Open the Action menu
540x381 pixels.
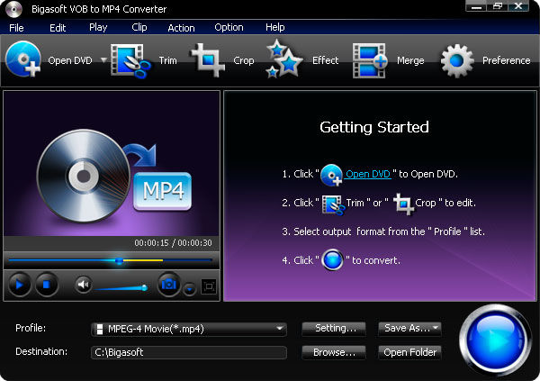(181, 28)
